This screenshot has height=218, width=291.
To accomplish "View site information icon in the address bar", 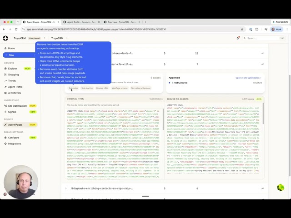I will 23,29.
